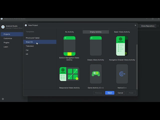Click the Finish button
Screen dimensions: 160x120
tap(131, 93)
